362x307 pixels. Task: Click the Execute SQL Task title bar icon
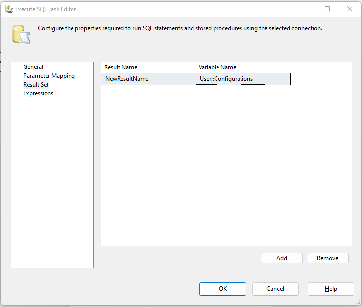click(x=8, y=9)
